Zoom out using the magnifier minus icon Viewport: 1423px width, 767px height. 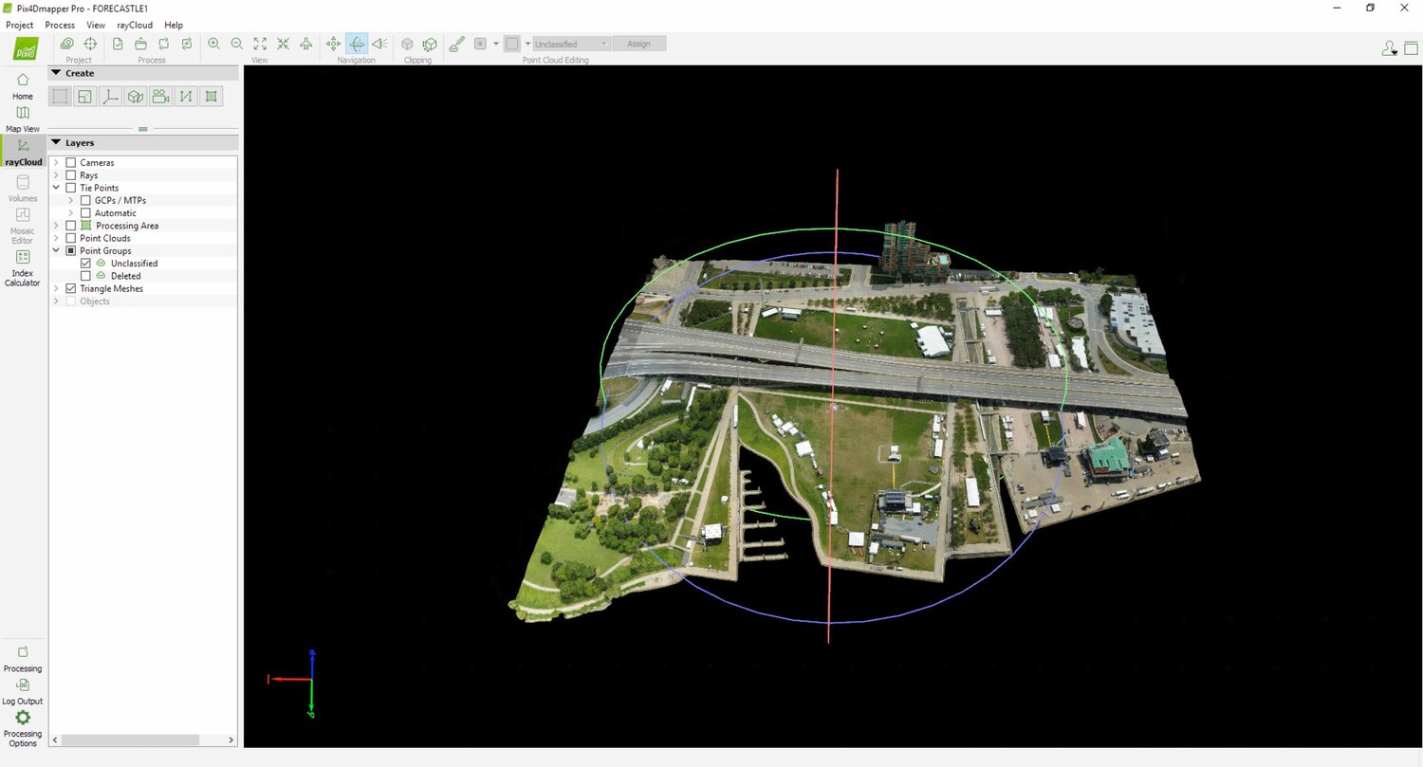tap(236, 44)
